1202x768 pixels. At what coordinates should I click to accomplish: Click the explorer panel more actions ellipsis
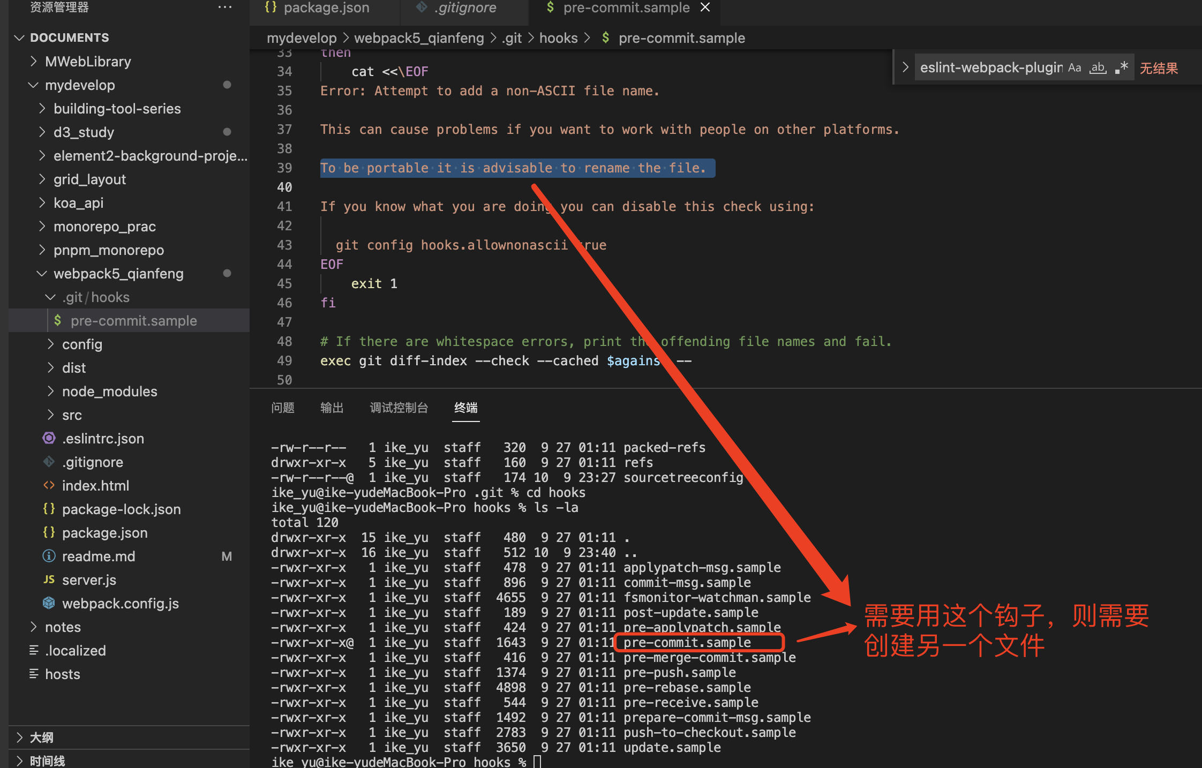225,7
